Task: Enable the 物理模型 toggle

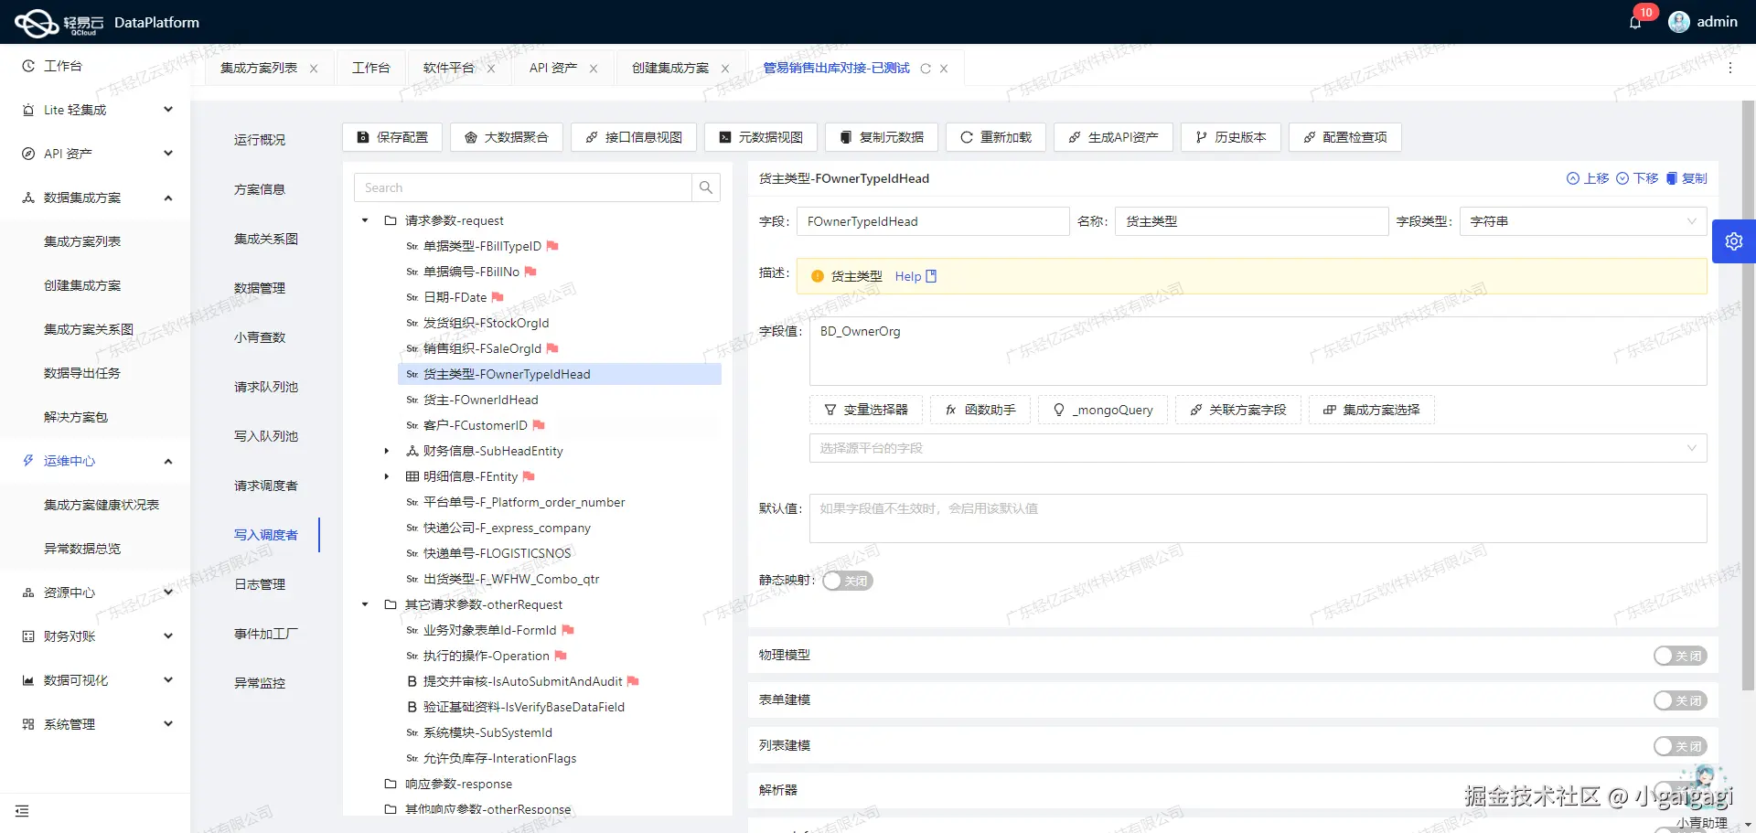Action: (1679, 656)
